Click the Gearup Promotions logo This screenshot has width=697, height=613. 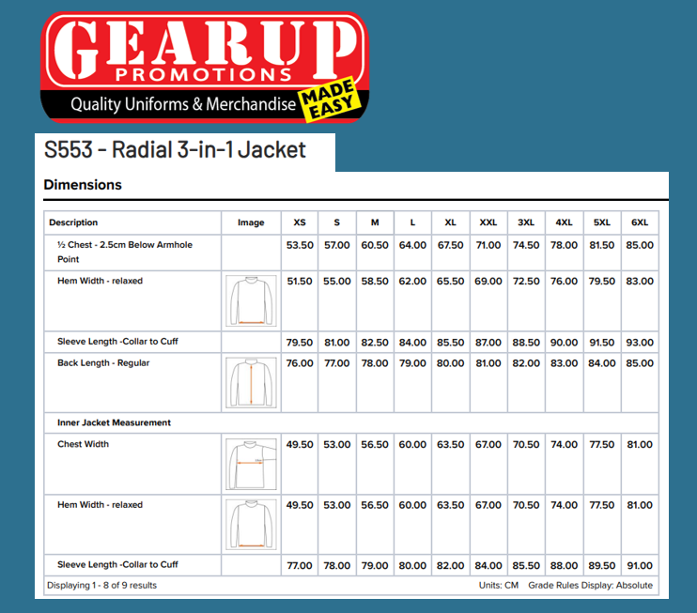(x=202, y=66)
